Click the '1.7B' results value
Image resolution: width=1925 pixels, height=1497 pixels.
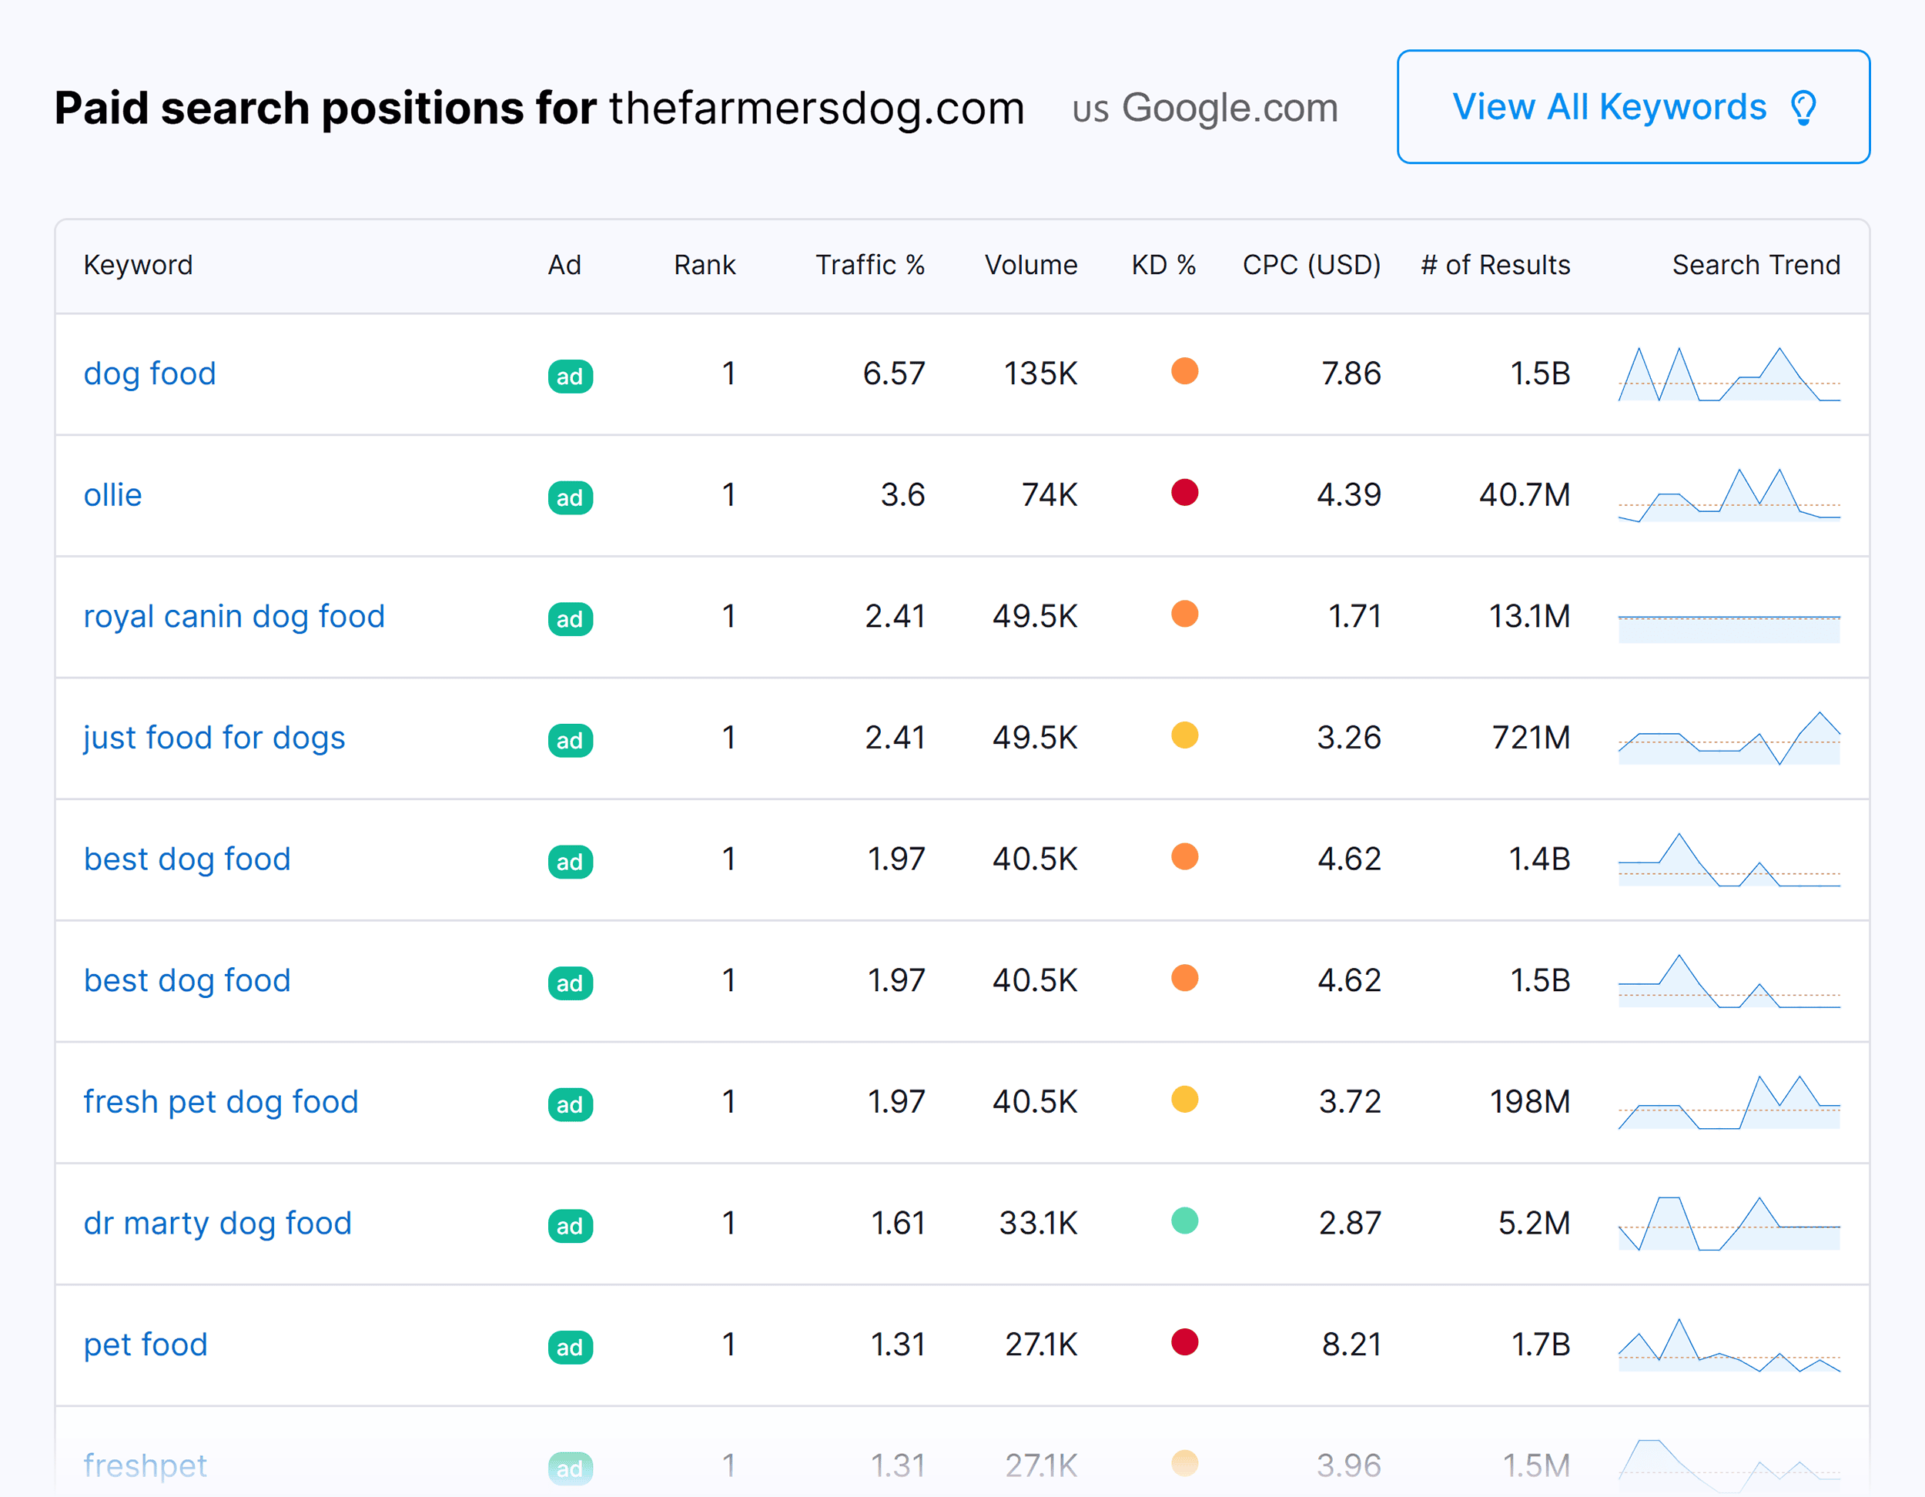[1541, 1345]
